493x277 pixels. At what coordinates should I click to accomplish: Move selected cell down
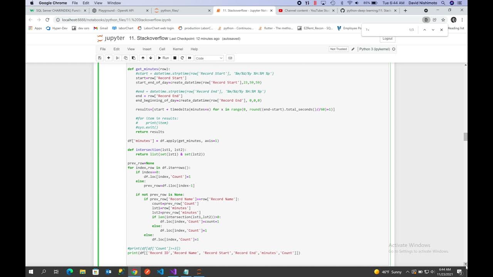click(151, 58)
